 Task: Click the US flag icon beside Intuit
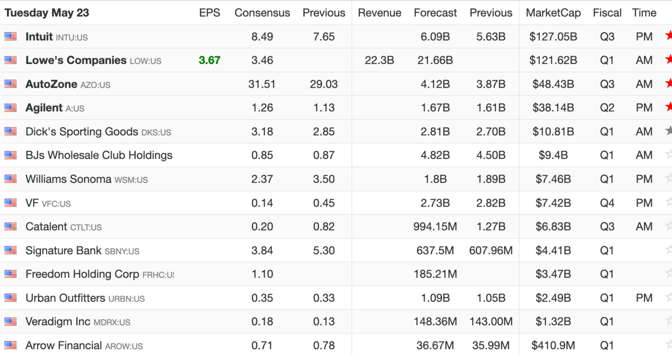pos(10,36)
